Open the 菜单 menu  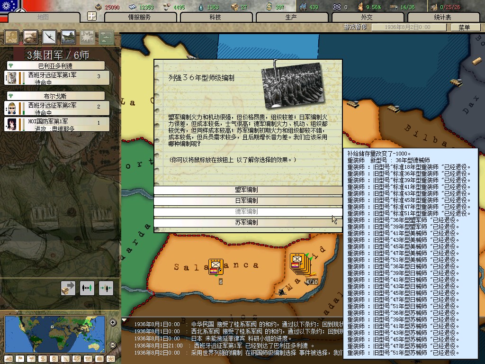pyautogui.click(x=464, y=27)
